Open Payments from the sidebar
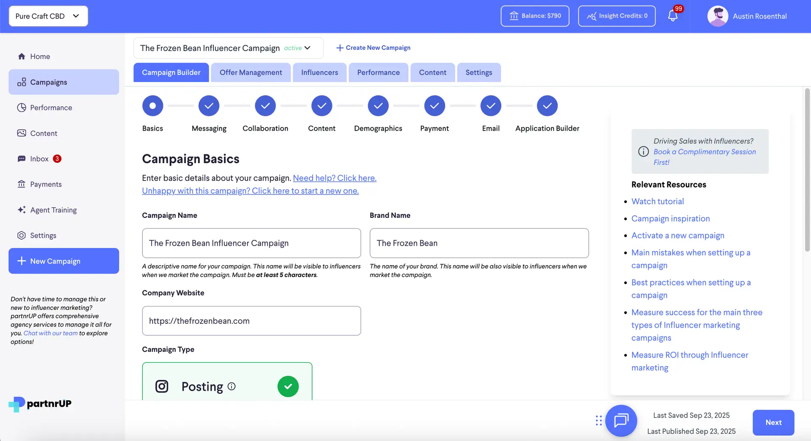This screenshot has width=811, height=441. [46, 184]
